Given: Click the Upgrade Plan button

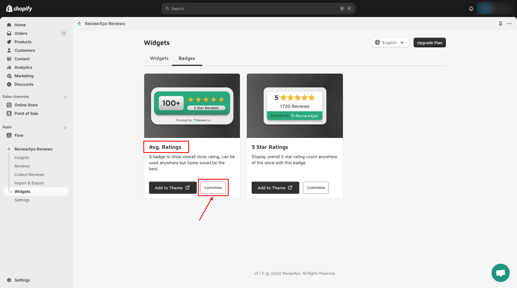Looking at the screenshot, I should point(430,42).
